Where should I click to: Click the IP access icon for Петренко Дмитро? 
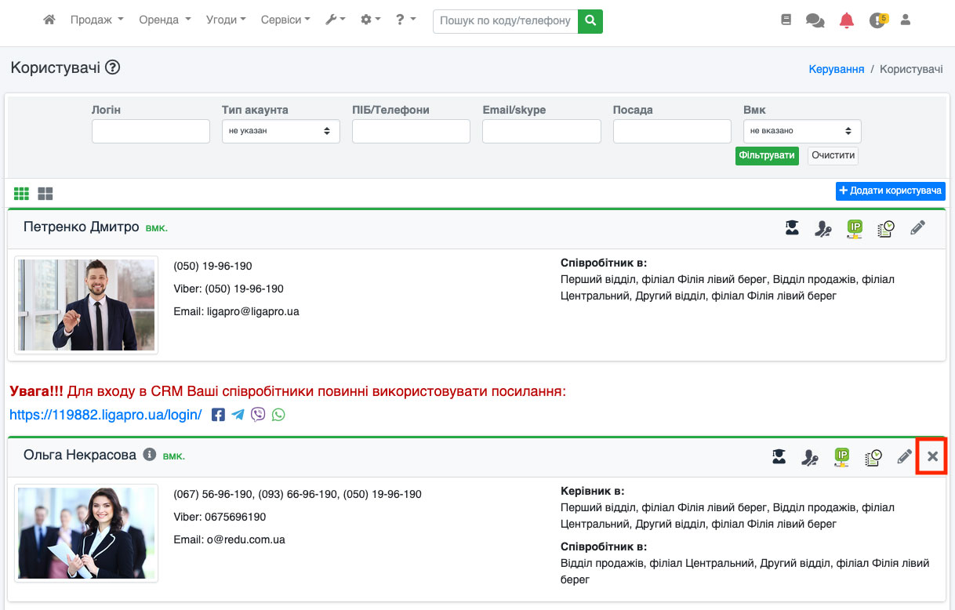(x=855, y=229)
